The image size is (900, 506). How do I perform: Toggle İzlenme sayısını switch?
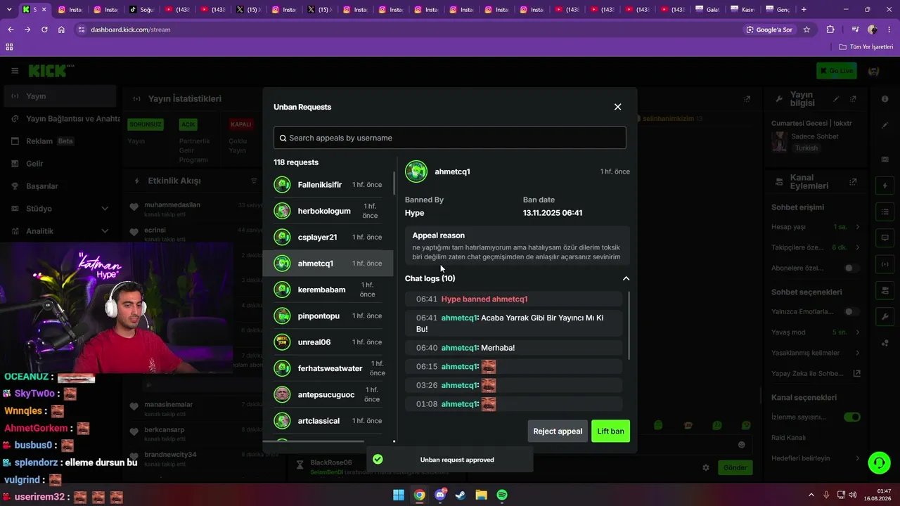click(x=851, y=417)
